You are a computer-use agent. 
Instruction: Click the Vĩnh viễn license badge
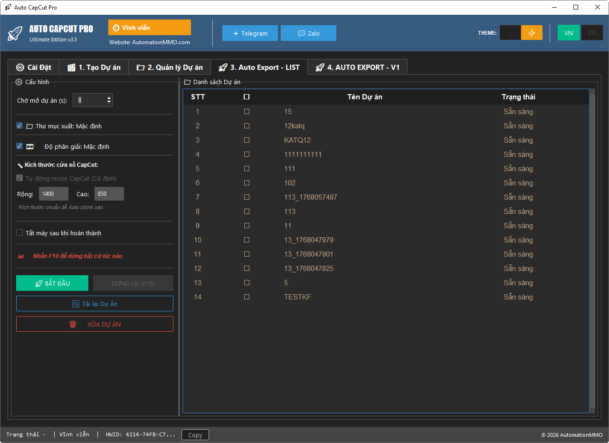[x=150, y=28]
